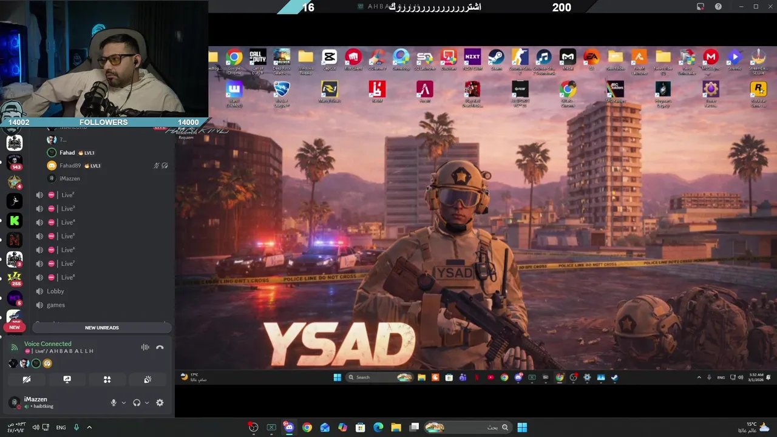The height and width of the screenshot is (437, 777).
Task: Toggle screen share in Discord voice panel
Action: pyautogui.click(x=67, y=379)
